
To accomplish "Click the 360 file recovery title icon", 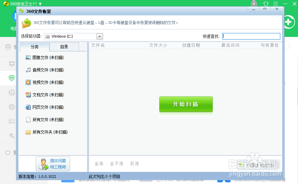I will [21, 11].
